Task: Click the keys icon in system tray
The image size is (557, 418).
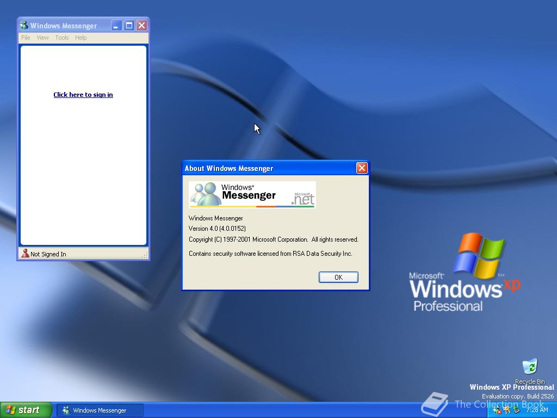Action: pos(506,410)
